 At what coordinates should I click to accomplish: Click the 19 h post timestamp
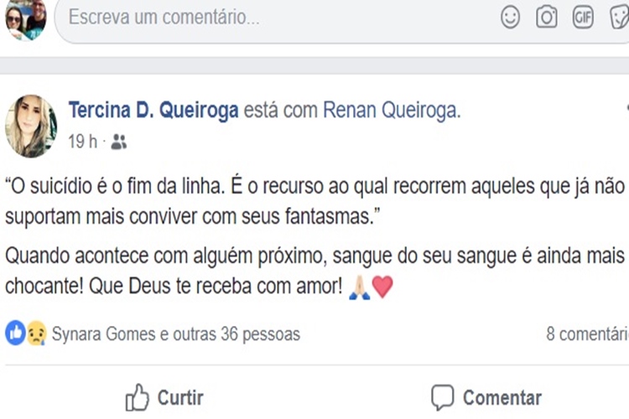pos(81,142)
